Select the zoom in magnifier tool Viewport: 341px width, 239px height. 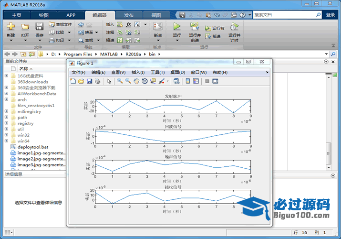tap(120, 81)
